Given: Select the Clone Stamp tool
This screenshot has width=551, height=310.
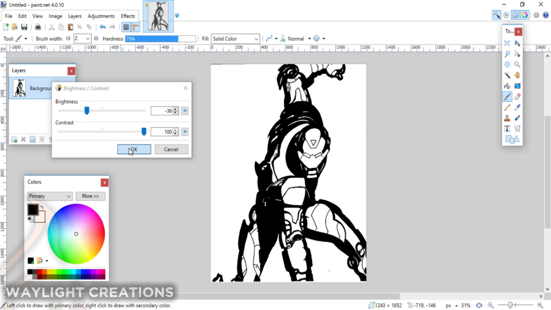Looking at the screenshot, I should (x=507, y=118).
